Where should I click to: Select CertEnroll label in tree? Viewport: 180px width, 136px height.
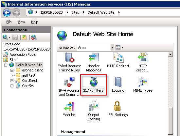pyautogui.click(x=30, y=81)
